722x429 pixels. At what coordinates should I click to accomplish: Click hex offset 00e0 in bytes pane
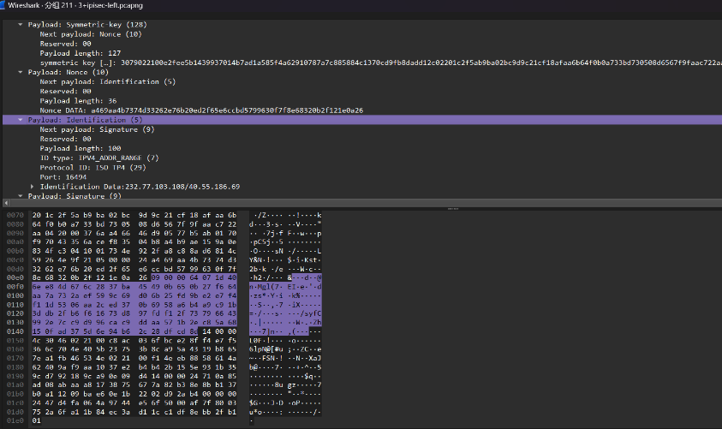point(15,277)
